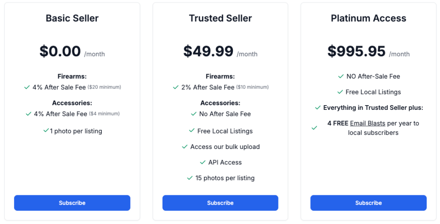The image size is (440, 224).
Task: Click the $995.95 monthly price
Action: 357,51
